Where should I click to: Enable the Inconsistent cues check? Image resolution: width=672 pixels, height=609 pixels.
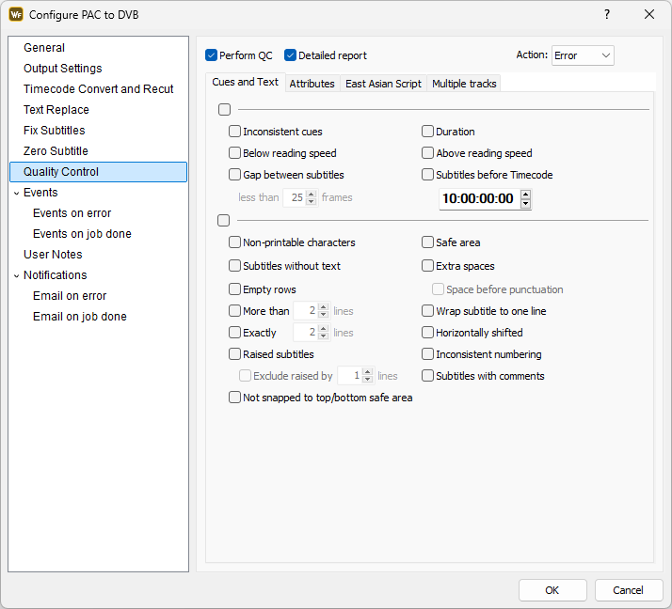[x=235, y=132]
